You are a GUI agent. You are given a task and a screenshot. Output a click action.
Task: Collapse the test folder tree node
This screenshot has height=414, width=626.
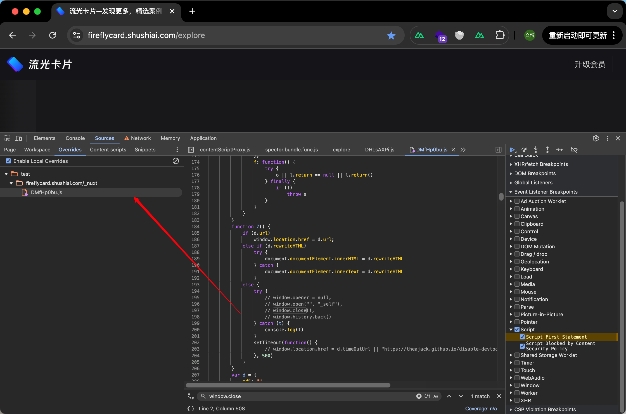[x=6, y=174]
